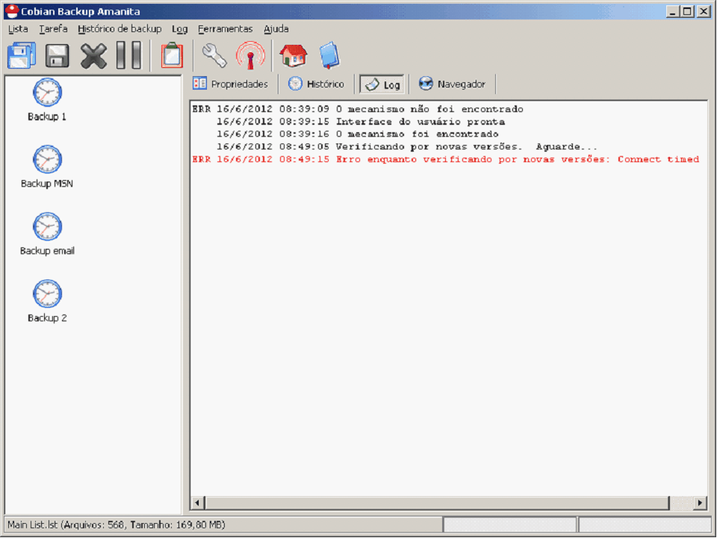Open the Ferramentas menu
Viewport: 717px width, 538px height.
225,29
